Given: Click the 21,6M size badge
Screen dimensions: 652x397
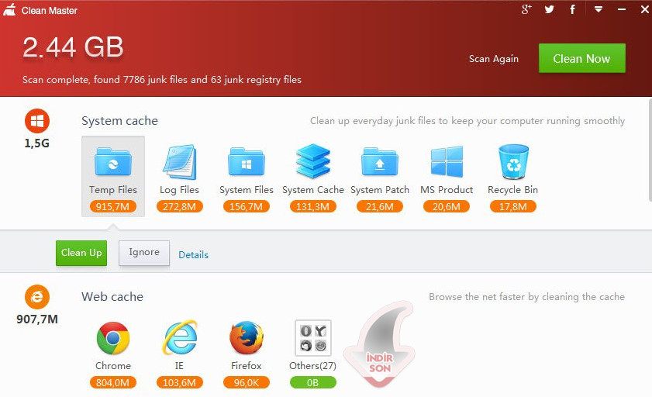Looking at the screenshot, I should pyautogui.click(x=380, y=206).
